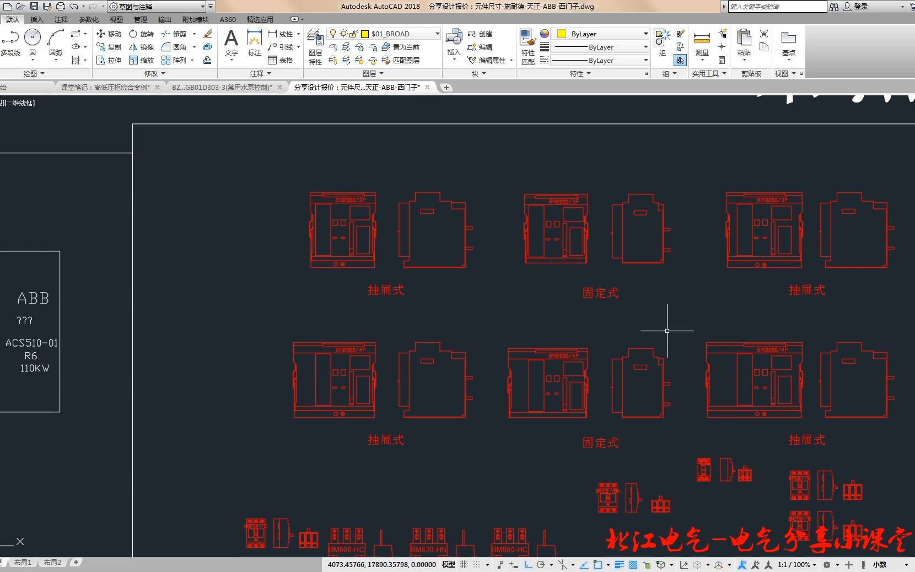Activate the Scale (缩放) command

(x=141, y=60)
